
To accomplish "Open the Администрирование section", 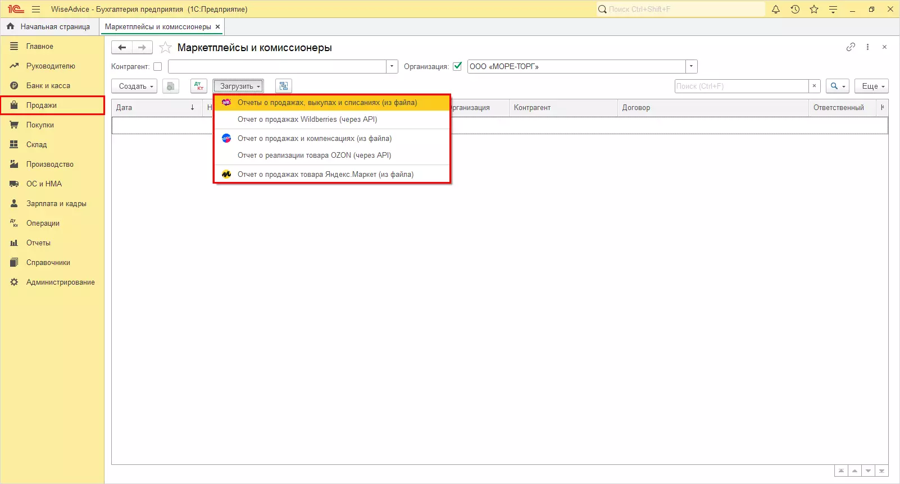I will 52,282.
